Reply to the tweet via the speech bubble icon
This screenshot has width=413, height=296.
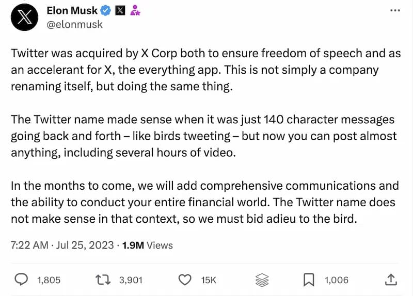(20, 280)
